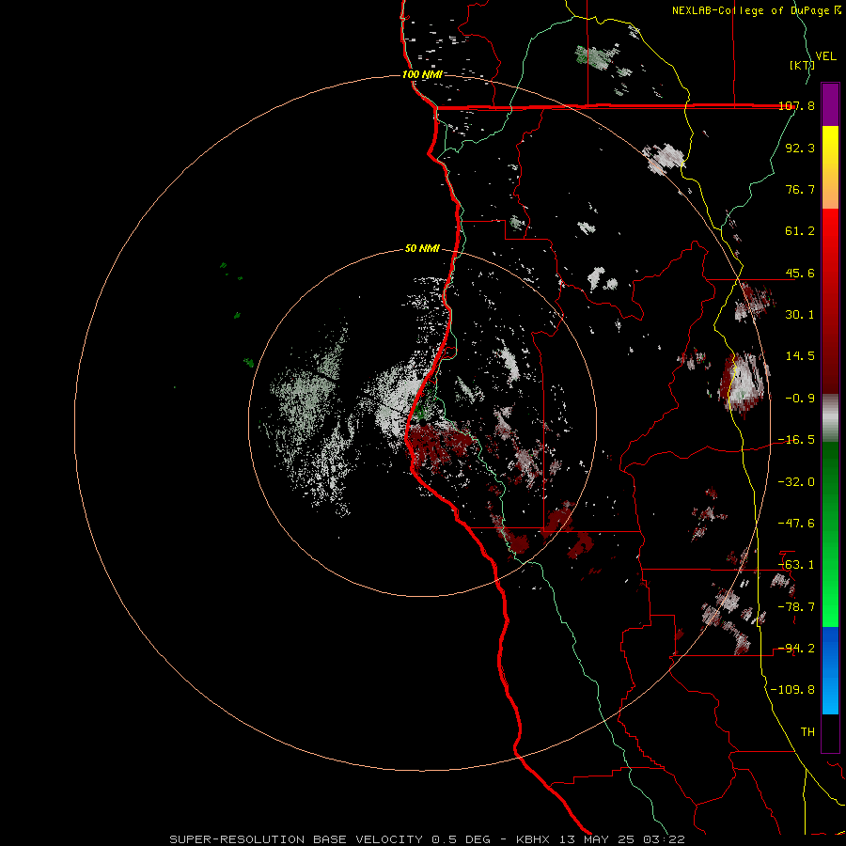Click the -94.2 legend value
Image resolution: width=846 pixels, height=846 pixels.
(x=796, y=649)
